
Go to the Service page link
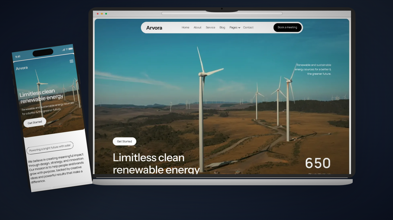(x=210, y=27)
